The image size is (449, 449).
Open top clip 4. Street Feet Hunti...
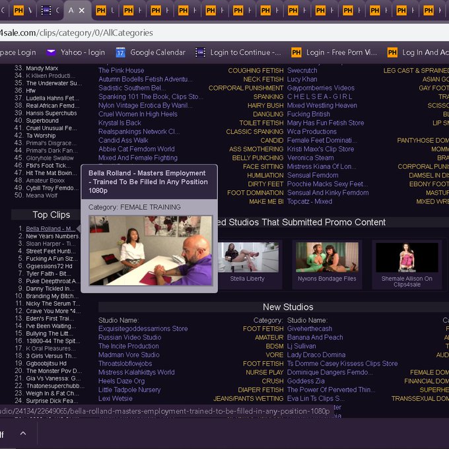pos(51,251)
